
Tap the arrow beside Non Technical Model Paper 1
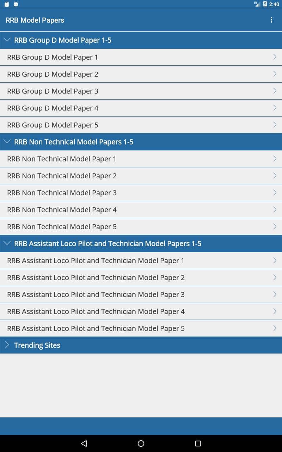(x=275, y=159)
